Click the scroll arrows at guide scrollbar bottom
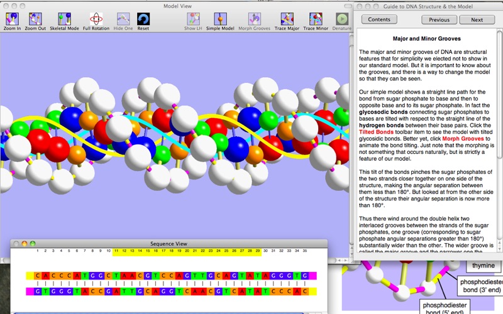503x314 pixels. [x=499, y=246]
